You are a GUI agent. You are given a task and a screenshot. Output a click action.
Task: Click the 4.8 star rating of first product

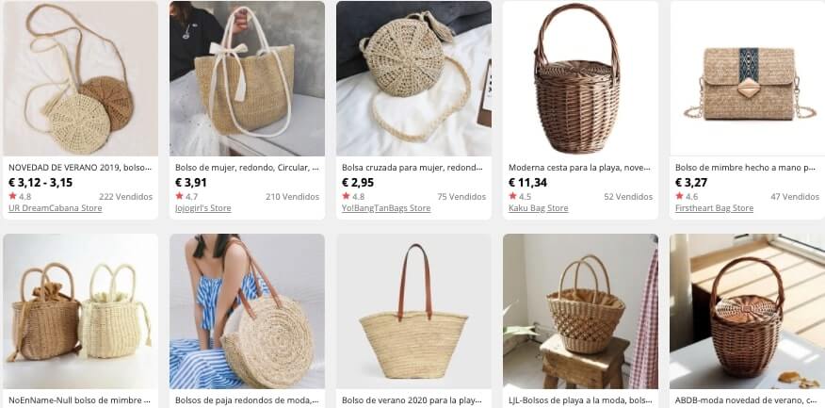click(x=20, y=196)
